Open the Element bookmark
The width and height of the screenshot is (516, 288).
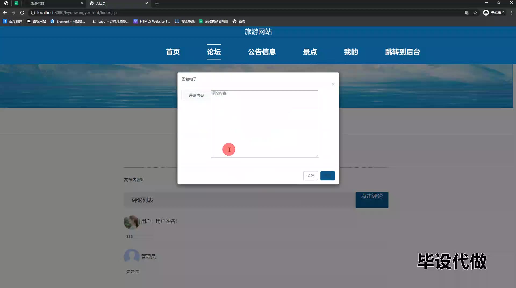(68, 21)
